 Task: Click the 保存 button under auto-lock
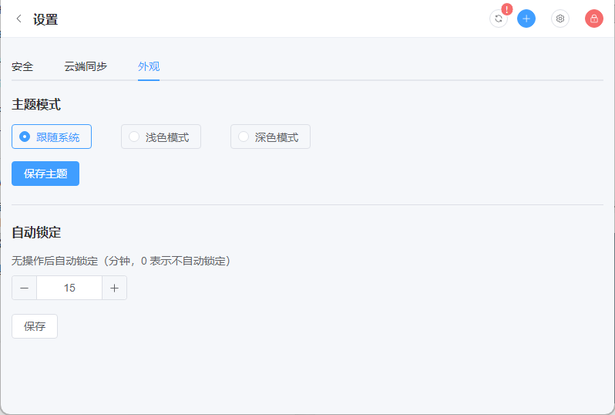tap(35, 326)
